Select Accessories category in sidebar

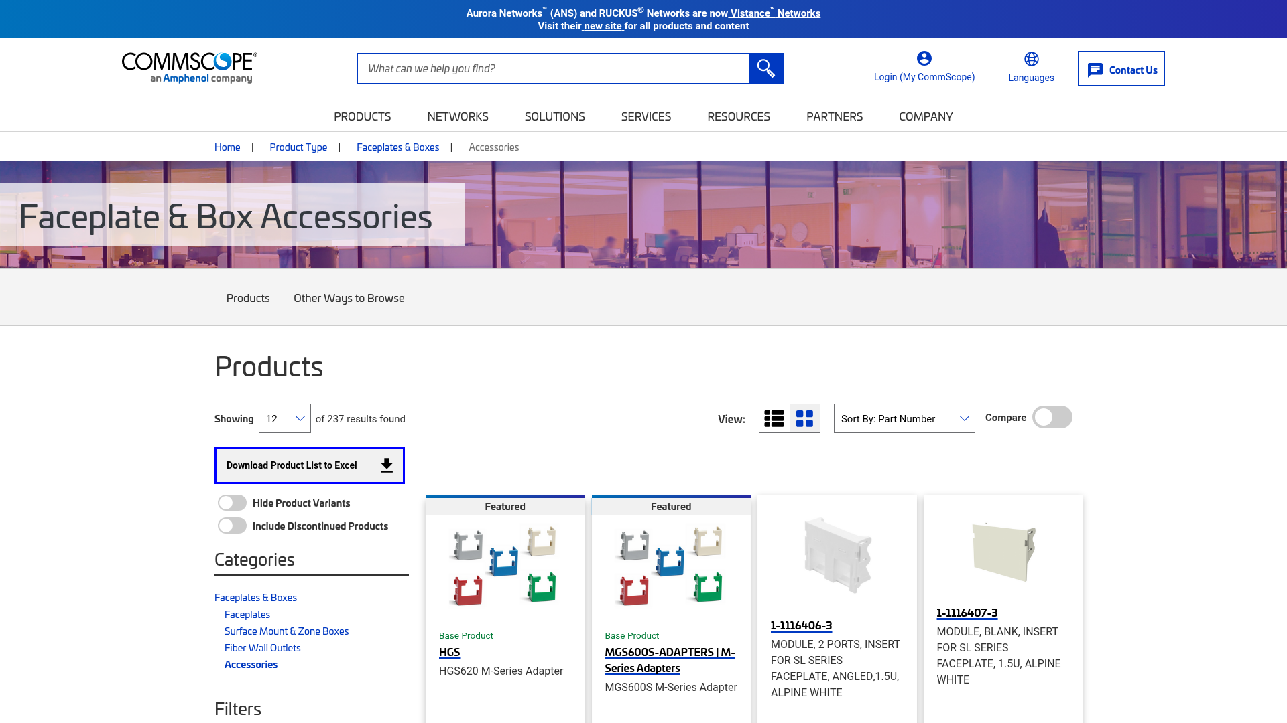[251, 665]
